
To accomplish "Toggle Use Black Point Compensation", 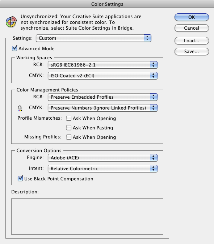I will click(20, 178).
